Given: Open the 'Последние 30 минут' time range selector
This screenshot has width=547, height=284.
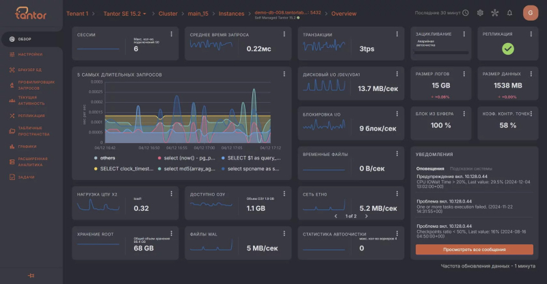Looking at the screenshot, I should tap(442, 13).
